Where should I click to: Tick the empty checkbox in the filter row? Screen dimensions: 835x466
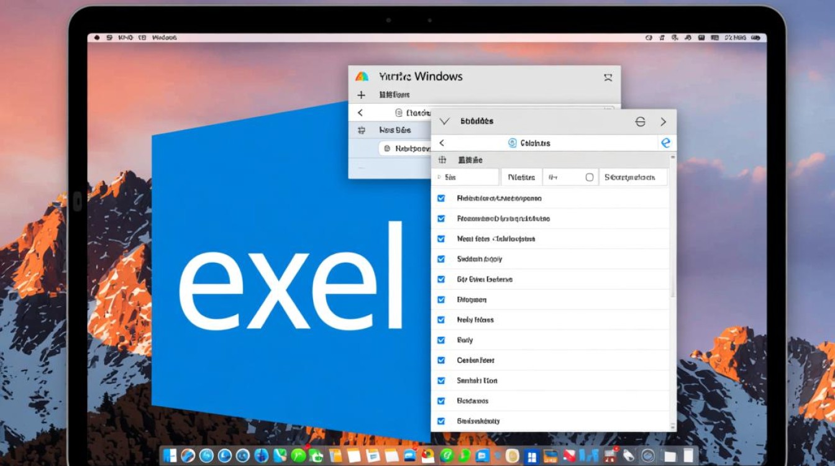[590, 178]
